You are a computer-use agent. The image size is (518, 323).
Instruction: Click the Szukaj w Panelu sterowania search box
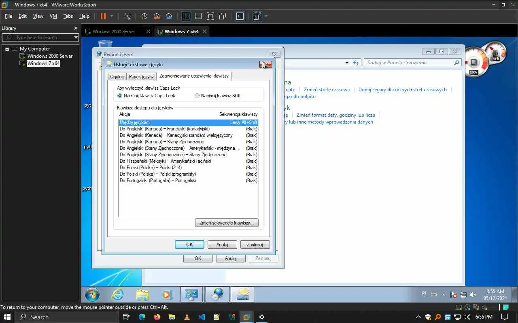tap(413, 63)
